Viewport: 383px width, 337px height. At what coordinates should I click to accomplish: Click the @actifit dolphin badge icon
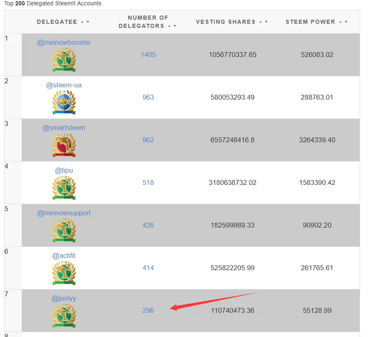coord(64,273)
